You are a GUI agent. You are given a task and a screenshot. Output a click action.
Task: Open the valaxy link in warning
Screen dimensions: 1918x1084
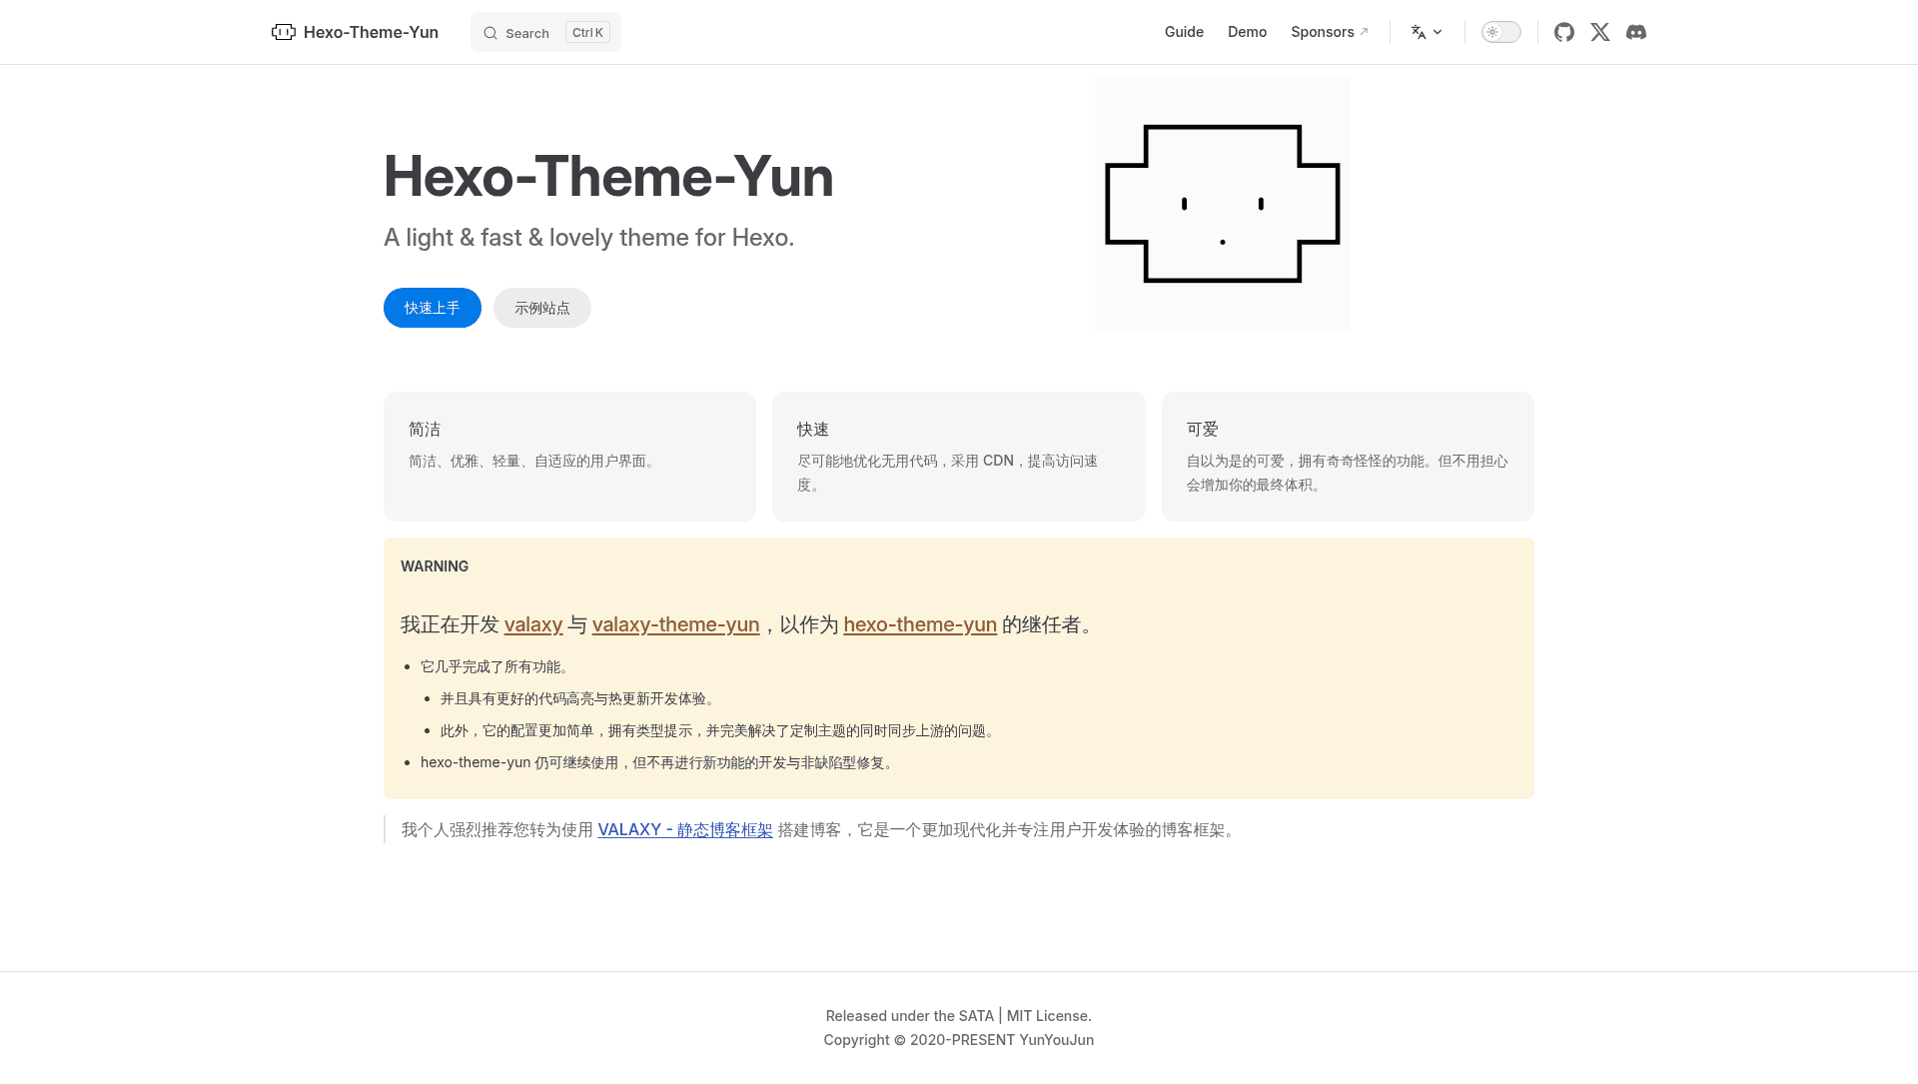(x=533, y=624)
